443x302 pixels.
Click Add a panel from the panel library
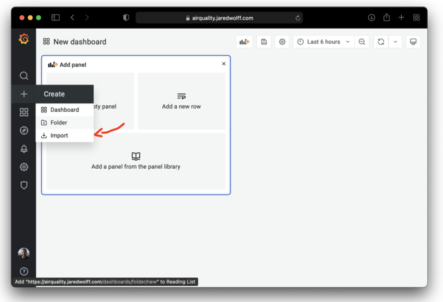click(136, 161)
